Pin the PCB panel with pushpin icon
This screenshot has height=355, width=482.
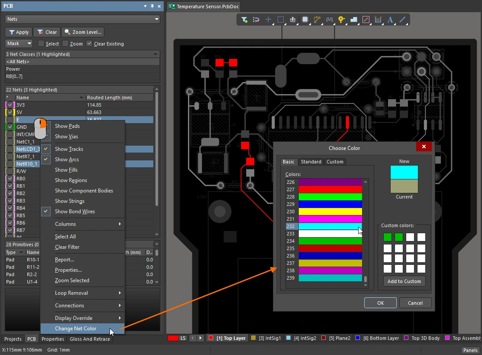(152, 7)
